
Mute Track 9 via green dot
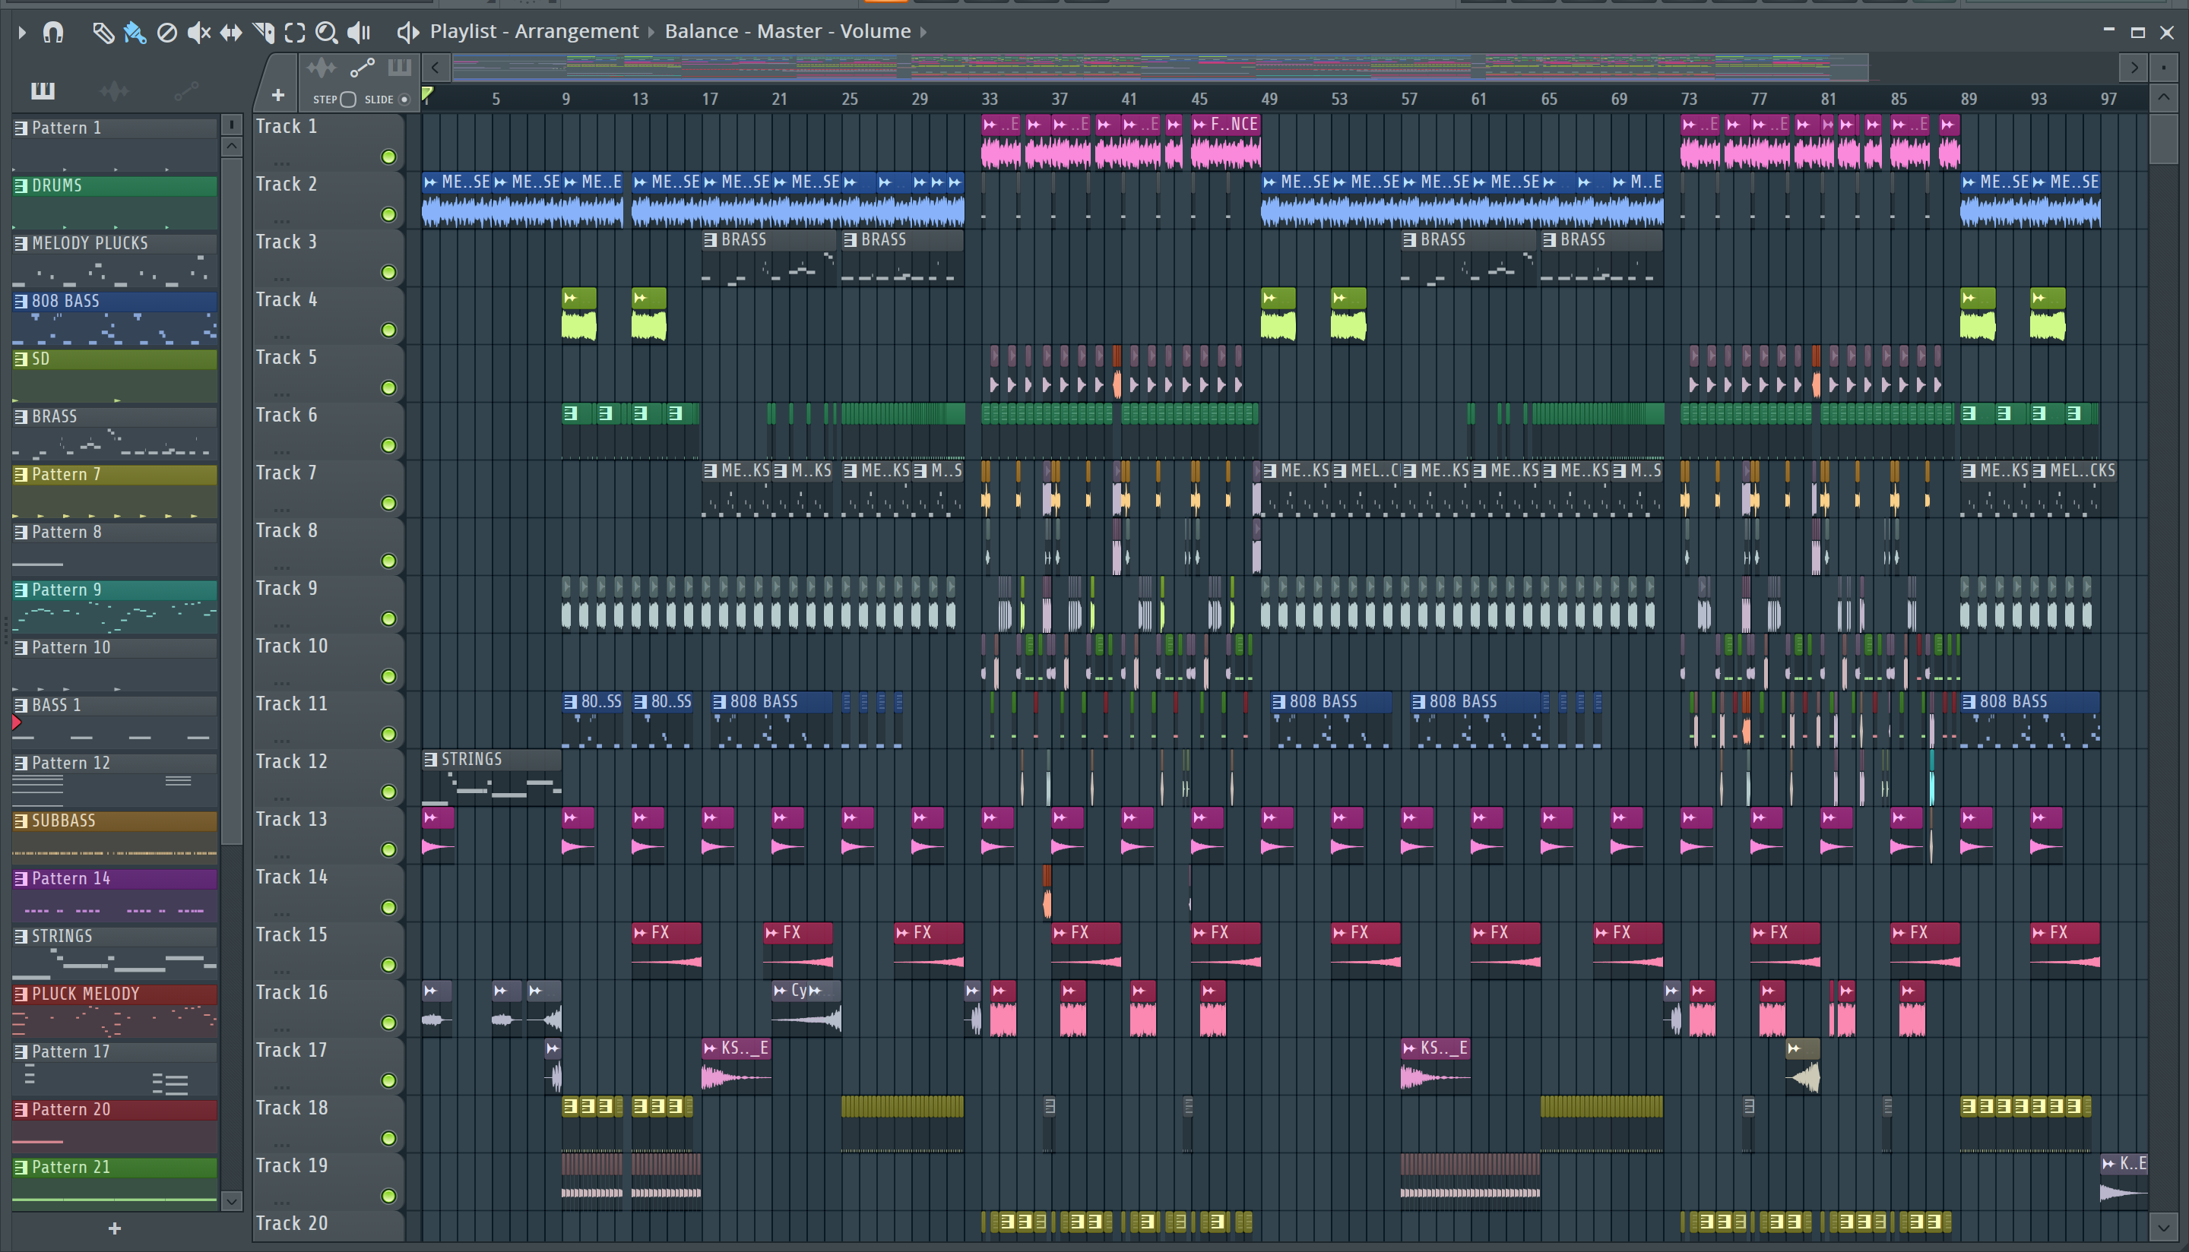(x=388, y=618)
